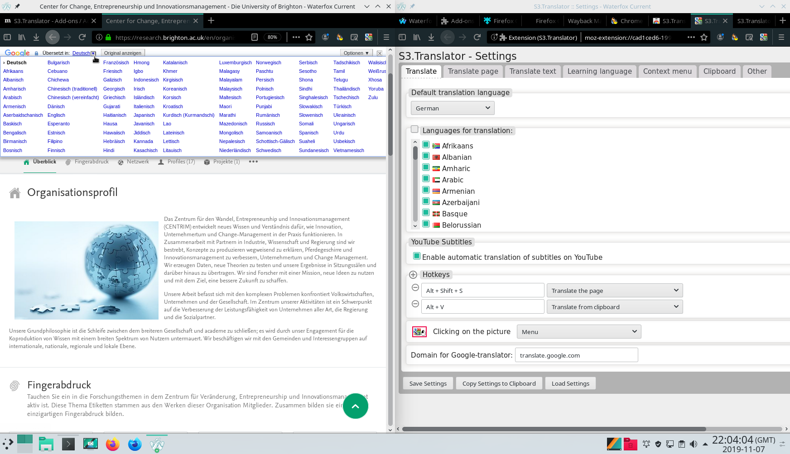Screen dimensions: 790x454
Task: Click scroll-to-top green circle button
Action: tap(356, 406)
